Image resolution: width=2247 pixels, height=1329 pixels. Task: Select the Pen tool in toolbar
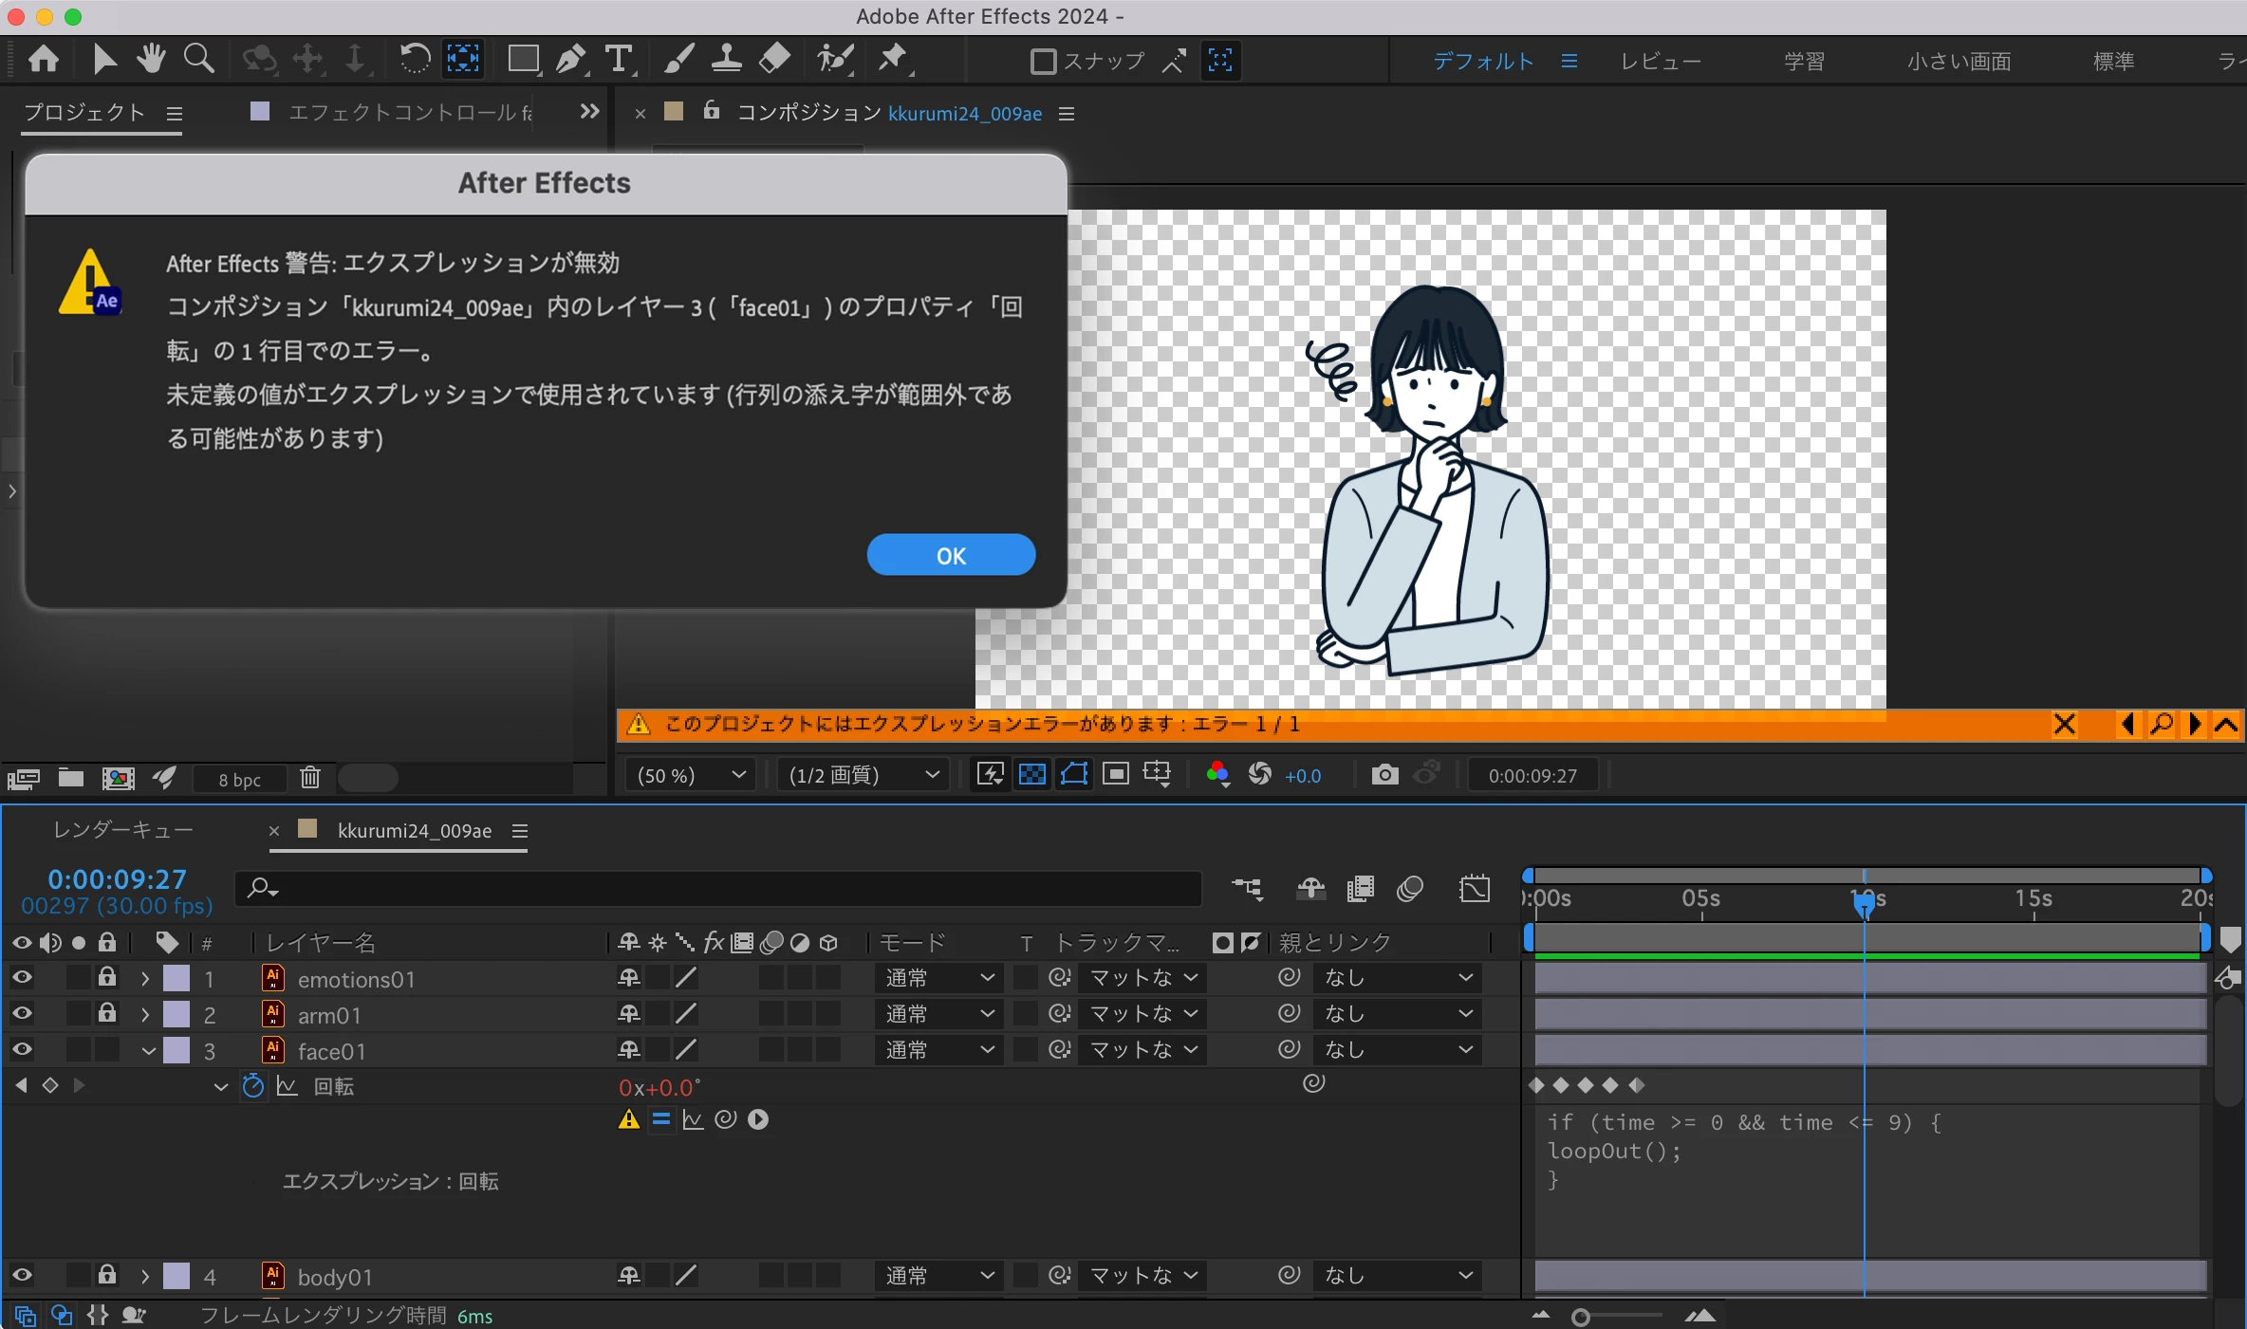click(x=570, y=60)
